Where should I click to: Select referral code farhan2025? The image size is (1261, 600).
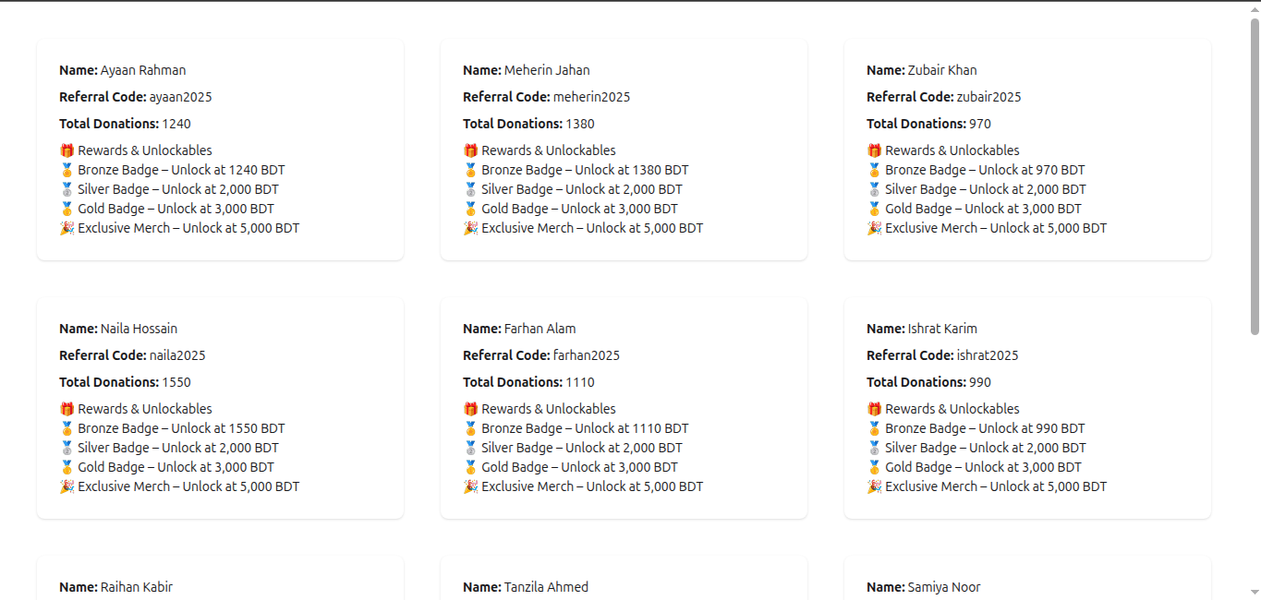pos(587,355)
